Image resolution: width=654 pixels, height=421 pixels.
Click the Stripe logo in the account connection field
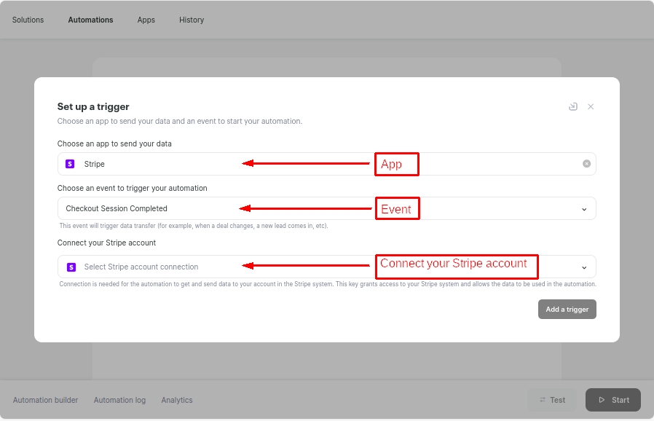pyautogui.click(x=71, y=267)
